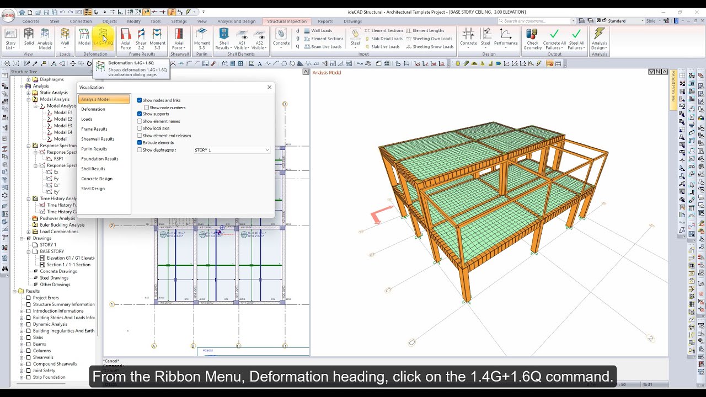Image resolution: width=706 pixels, height=397 pixels.
Task: Toggle Show nodes and links checkbox
Action: [140, 100]
